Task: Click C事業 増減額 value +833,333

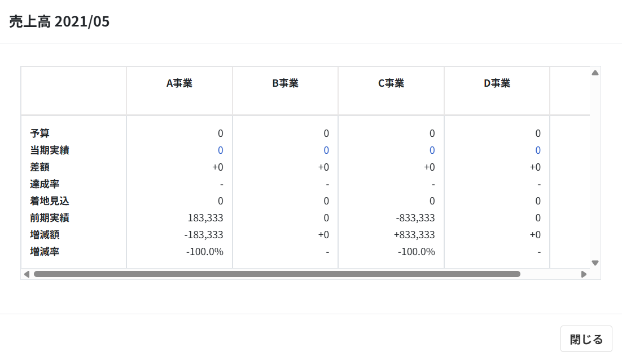Action: pyautogui.click(x=414, y=235)
